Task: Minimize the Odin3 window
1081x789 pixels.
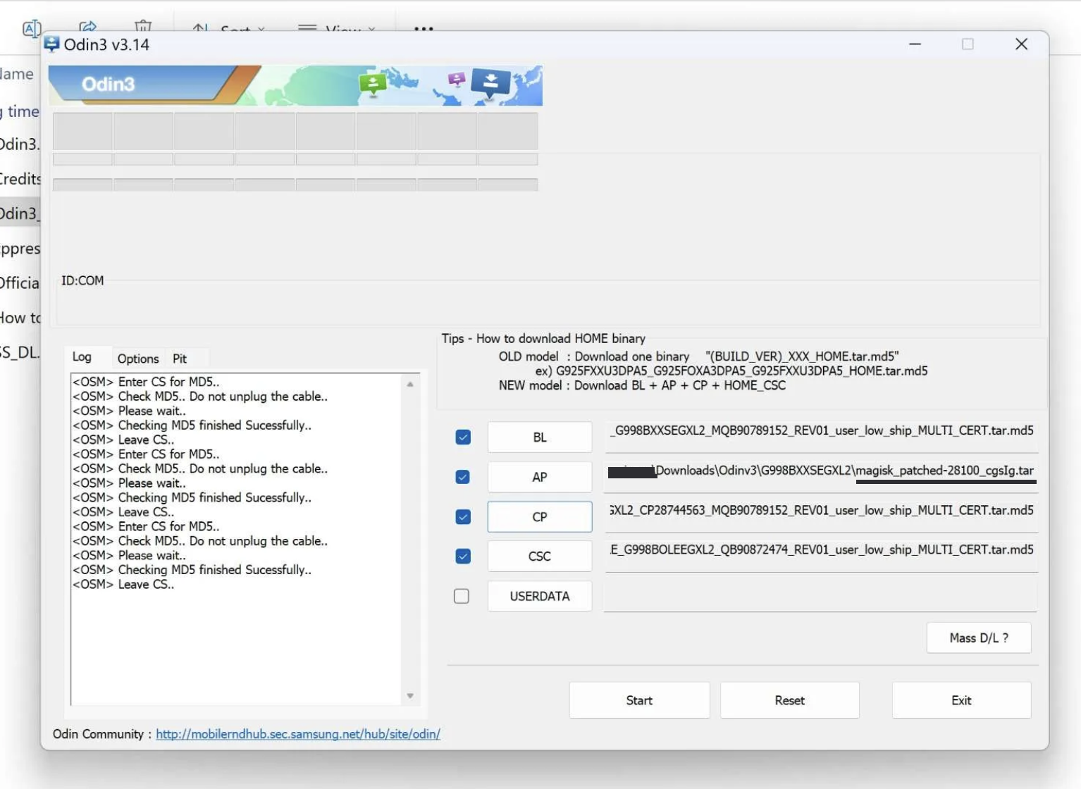Action: point(915,44)
